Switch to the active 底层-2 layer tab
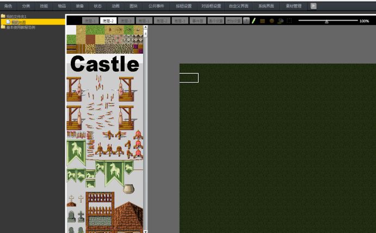Image resolution: width=376 pixels, height=233 pixels. click(x=108, y=21)
